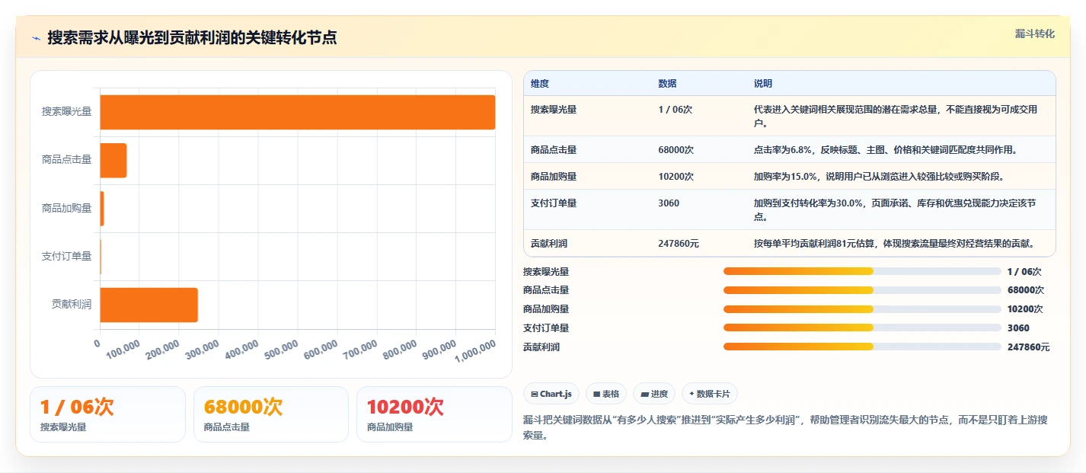Click the 商品点击量 bar in the chart
Viewport: 1086px width, 473px height.
pyautogui.click(x=113, y=160)
